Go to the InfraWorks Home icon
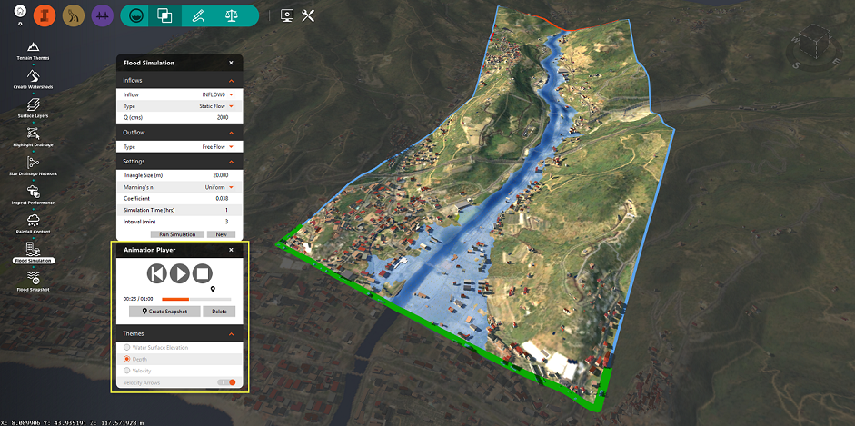This screenshot has width=855, height=426. [20, 11]
